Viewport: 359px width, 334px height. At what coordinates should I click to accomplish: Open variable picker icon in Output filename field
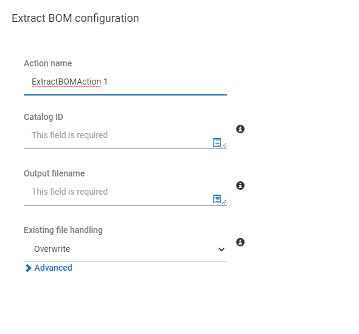217,199
